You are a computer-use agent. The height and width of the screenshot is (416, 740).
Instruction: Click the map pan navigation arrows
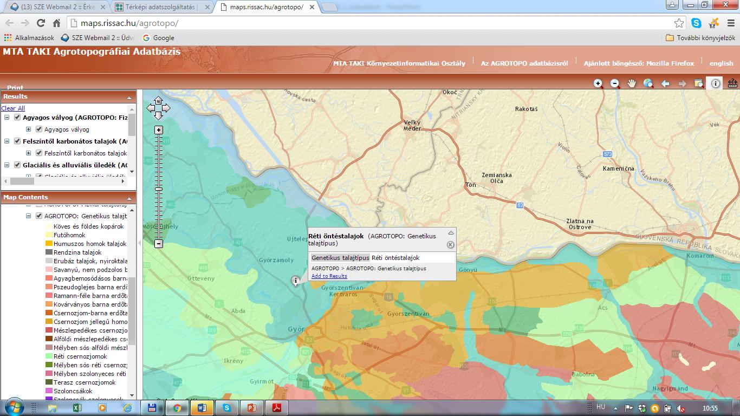click(x=158, y=108)
